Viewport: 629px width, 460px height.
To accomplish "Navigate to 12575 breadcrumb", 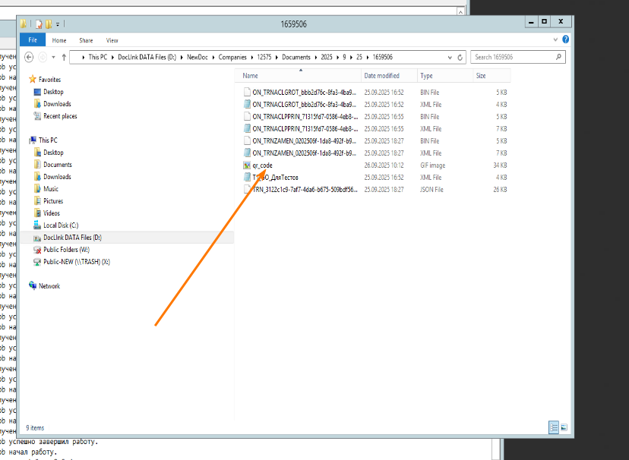I will pyautogui.click(x=264, y=57).
